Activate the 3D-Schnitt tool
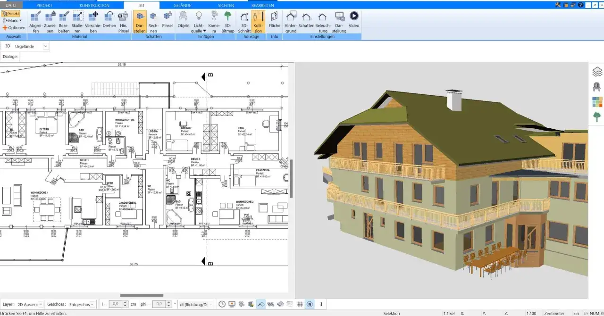 point(244,22)
